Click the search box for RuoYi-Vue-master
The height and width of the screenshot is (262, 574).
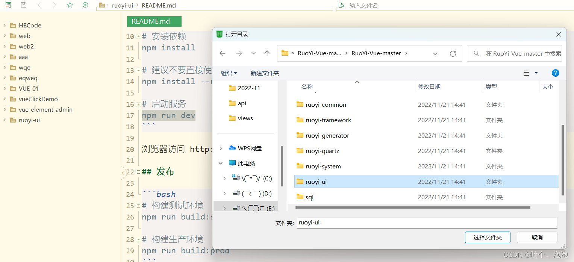pyautogui.click(x=514, y=53)
